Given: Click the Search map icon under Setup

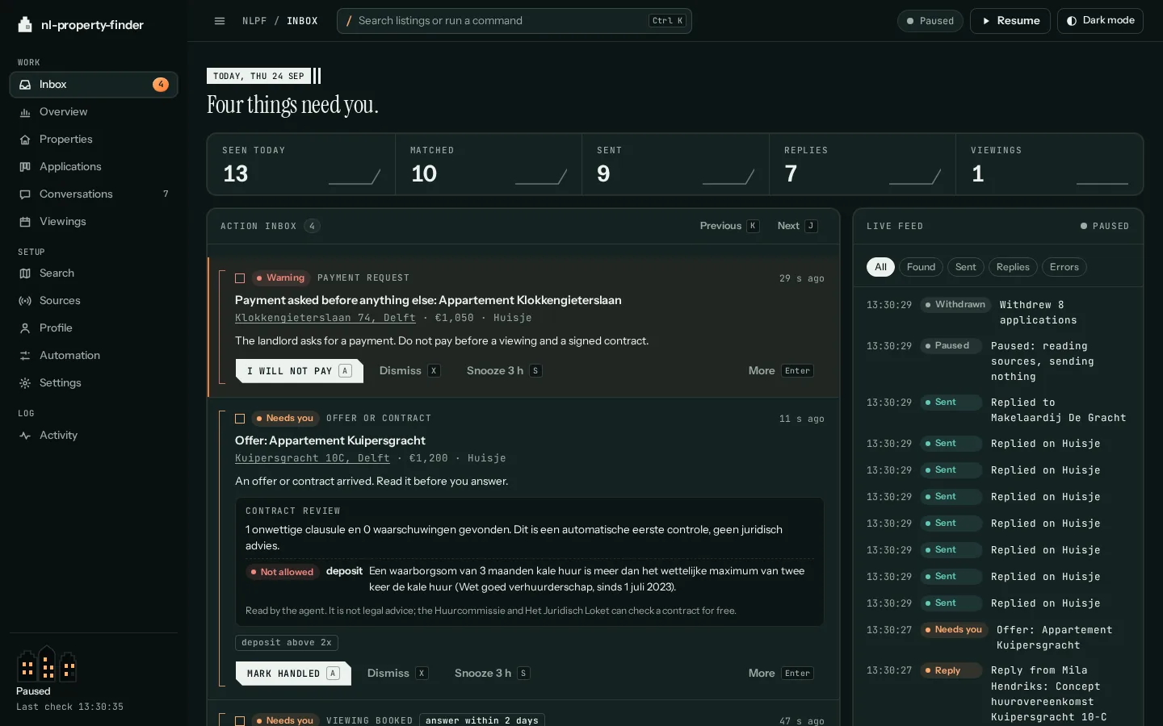Looking at the screenshot, I should [x=25, y=273].
